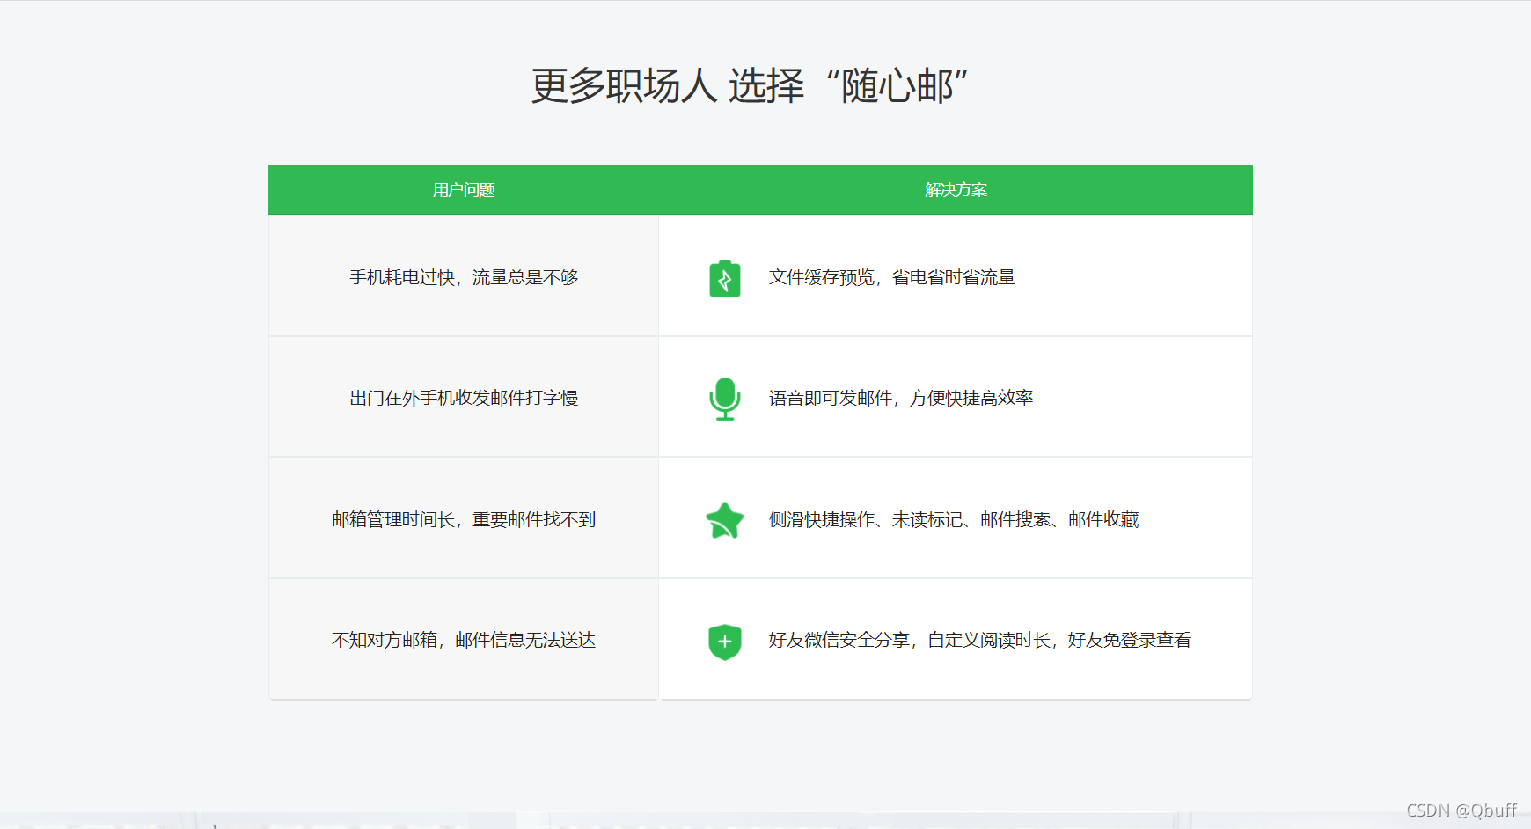1531x829 pixels.
Task: Select the 手机耗电过快，流量总是不够 cell
Action: 464,276
